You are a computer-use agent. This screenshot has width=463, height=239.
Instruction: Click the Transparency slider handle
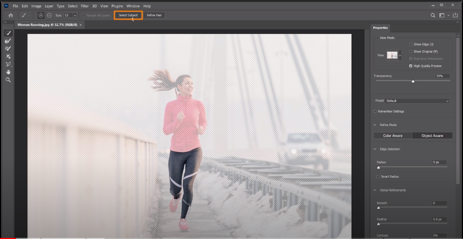pyautogui.click(x=413, y=81)
